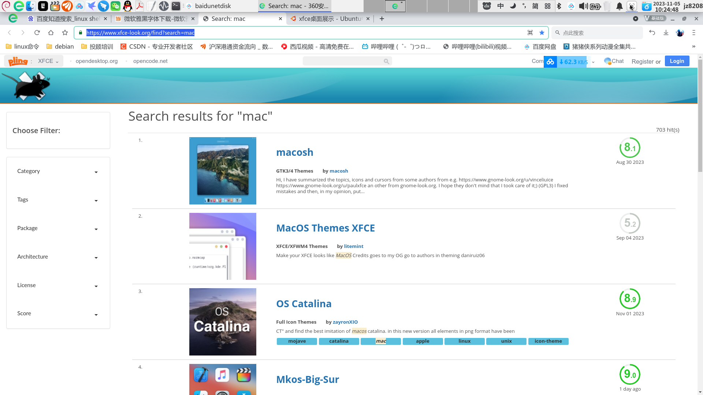Open the CSDN bookmark

click(x=157, y=46)
